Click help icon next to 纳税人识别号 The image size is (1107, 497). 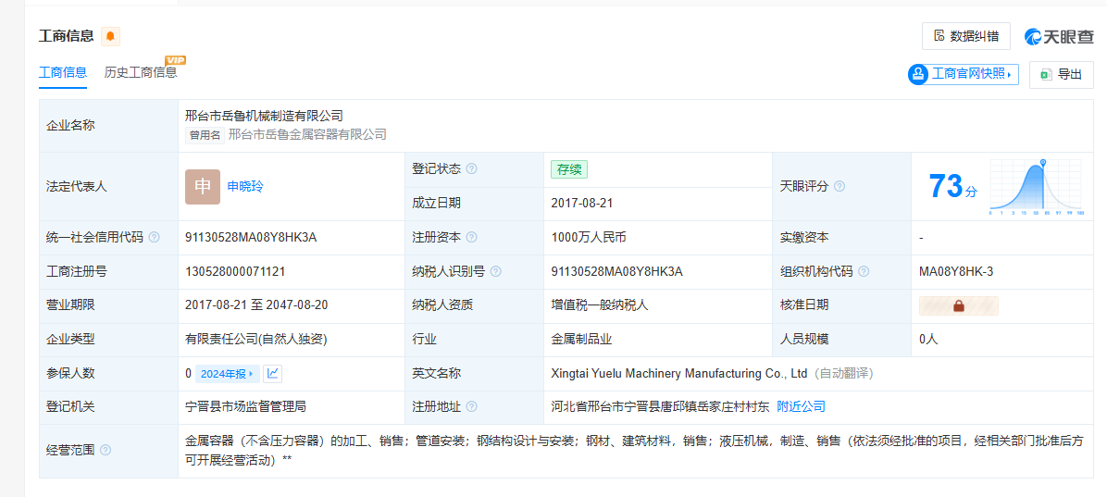[x=495, y=272]
